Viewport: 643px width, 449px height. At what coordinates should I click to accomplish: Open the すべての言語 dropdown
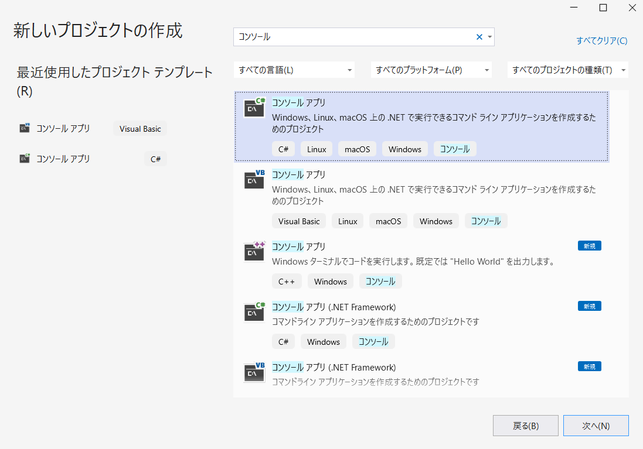coord(294,69)
